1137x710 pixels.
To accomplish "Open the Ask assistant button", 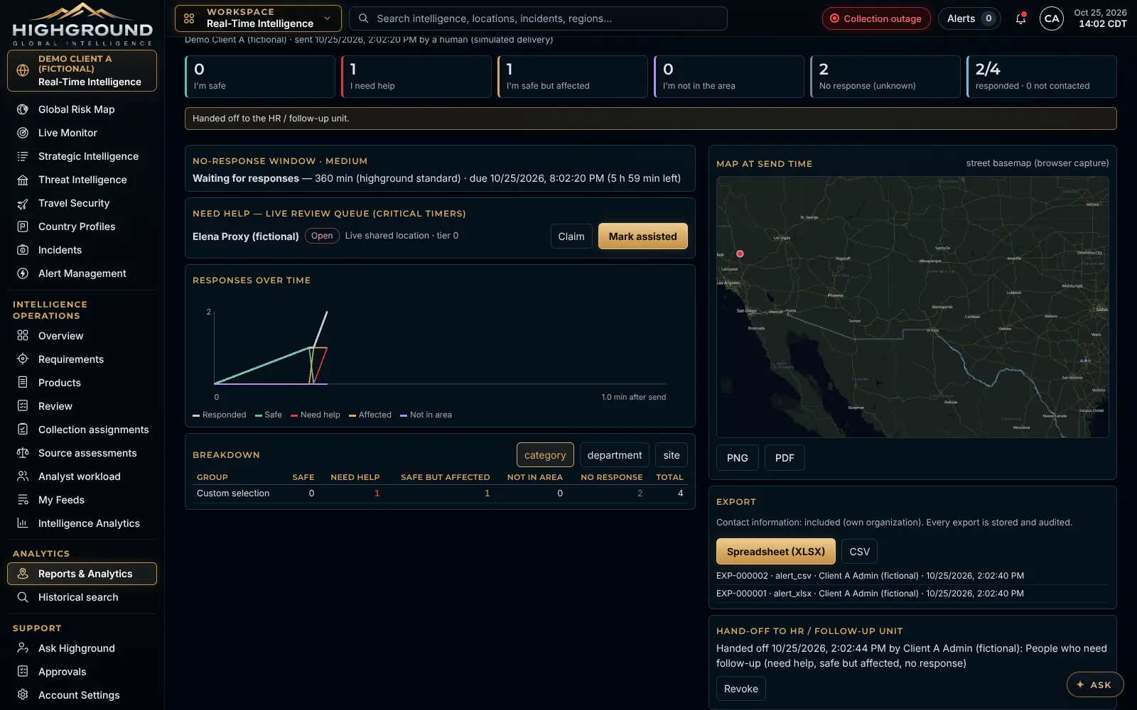I will [1094, 684].
